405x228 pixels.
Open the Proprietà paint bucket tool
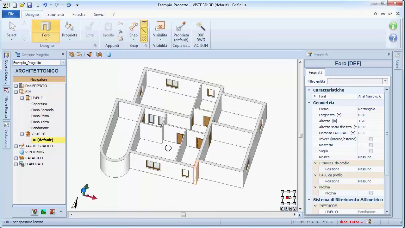69,30
